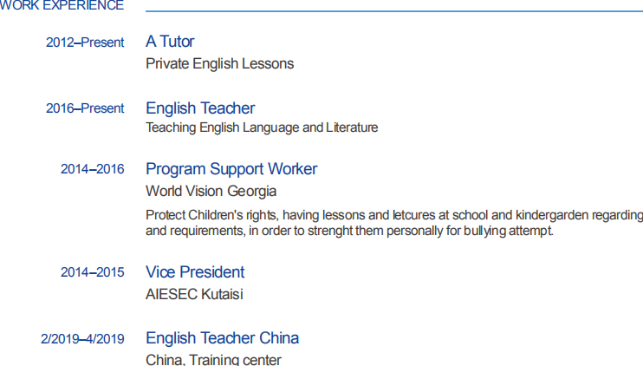Select the English Teacher title dated 2016–Present
643x366 pixels.
click(x=200, y=108)
